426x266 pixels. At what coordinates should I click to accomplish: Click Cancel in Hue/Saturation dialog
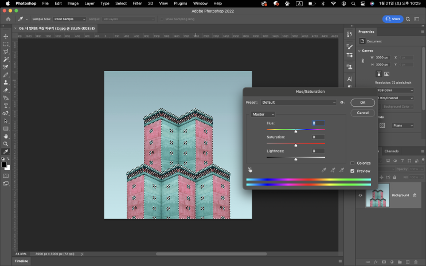point(362,113)
